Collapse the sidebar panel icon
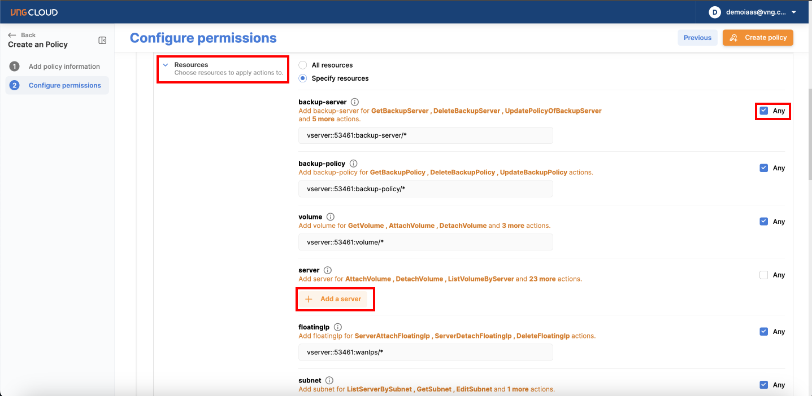812x396 pixels. [102, 40]
